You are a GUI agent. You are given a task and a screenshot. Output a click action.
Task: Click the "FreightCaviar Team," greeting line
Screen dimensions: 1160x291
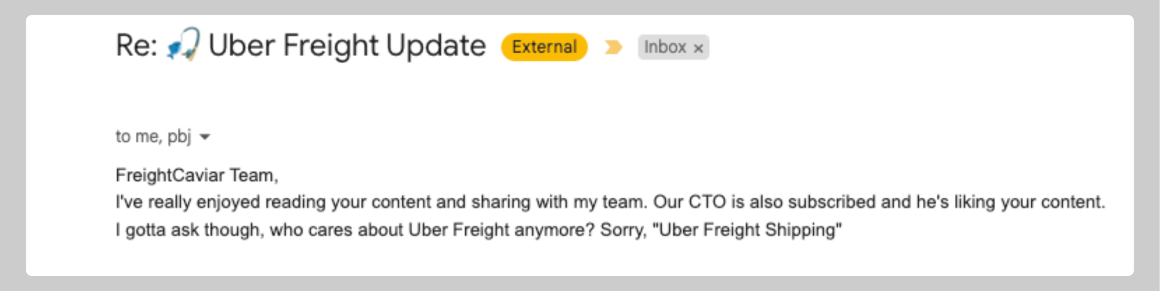[197, 175]
